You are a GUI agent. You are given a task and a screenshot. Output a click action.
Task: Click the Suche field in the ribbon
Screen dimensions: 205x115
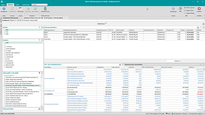point(39,5)
